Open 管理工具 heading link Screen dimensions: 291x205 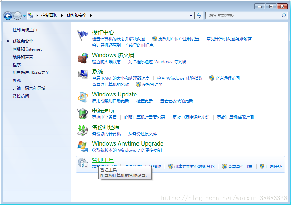point(103,160)
